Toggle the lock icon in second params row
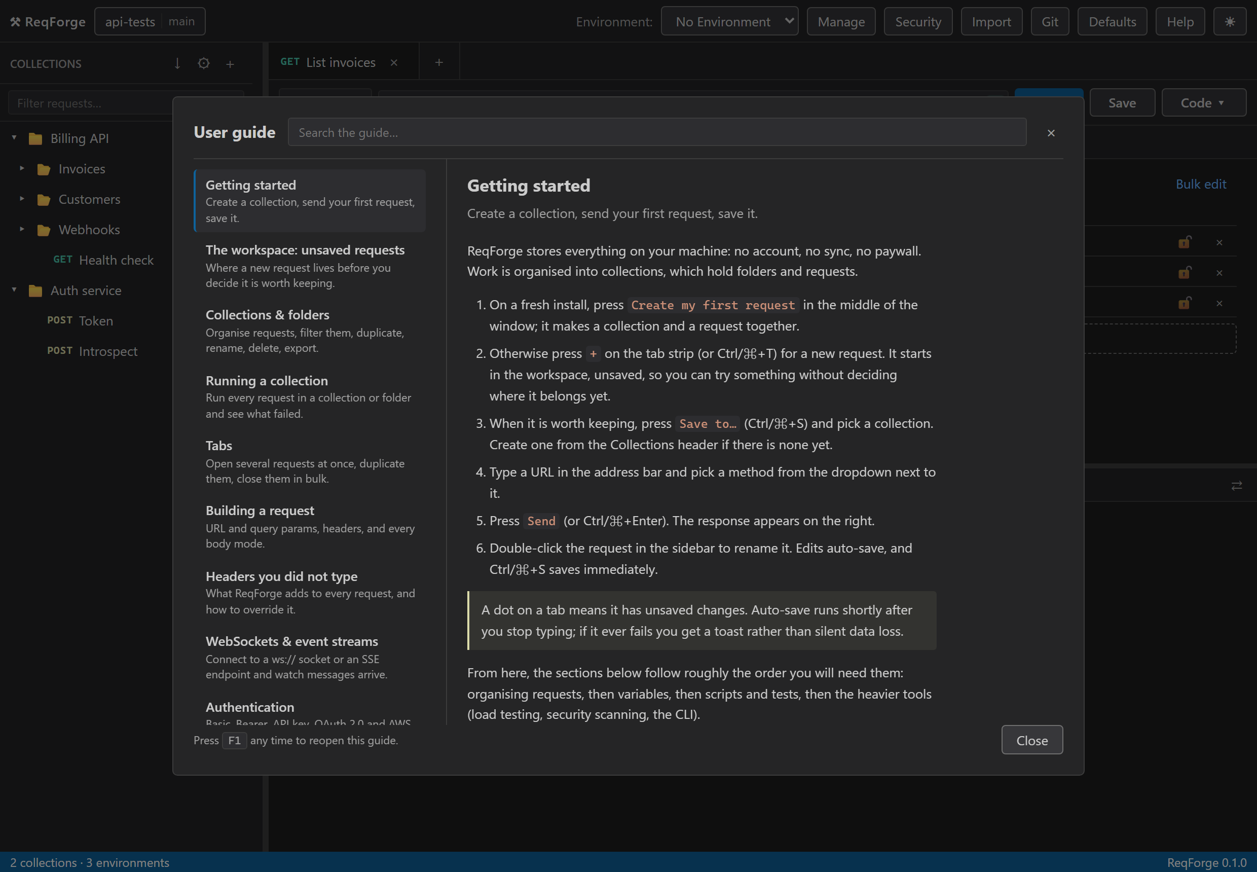 point(1184,273)
